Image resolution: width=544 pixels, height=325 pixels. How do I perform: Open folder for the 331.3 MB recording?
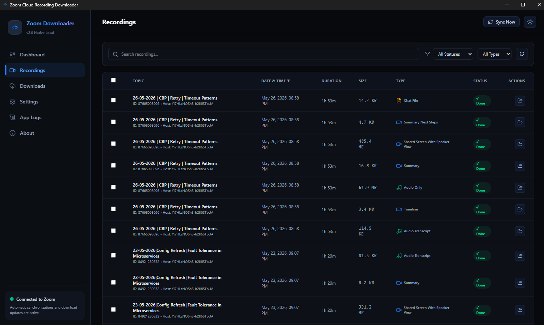coord(520,310)
